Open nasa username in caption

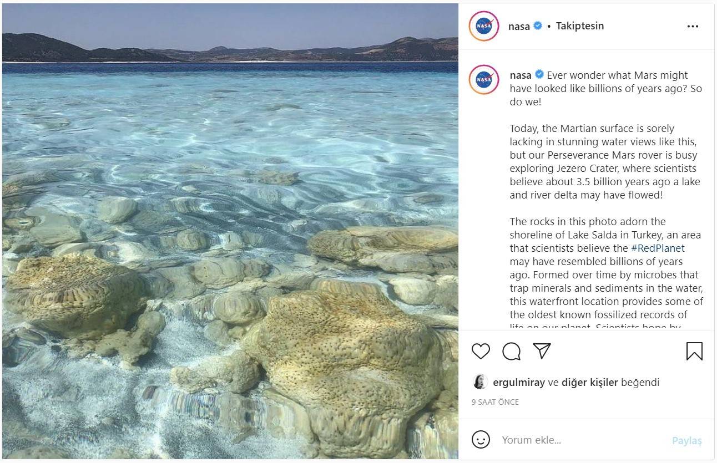520,75
